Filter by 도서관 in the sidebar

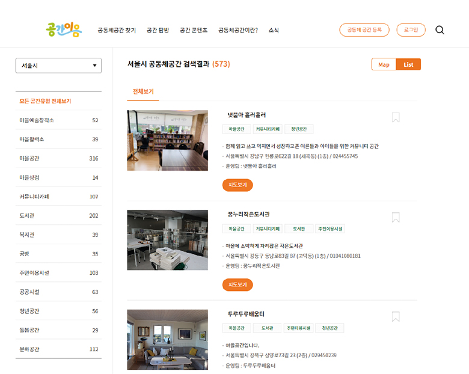(59, 216)
